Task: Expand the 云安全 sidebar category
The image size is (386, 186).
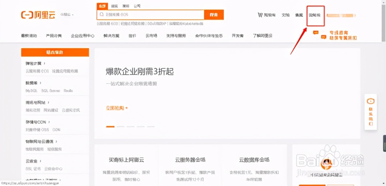Action: click(x=33, y=161)
